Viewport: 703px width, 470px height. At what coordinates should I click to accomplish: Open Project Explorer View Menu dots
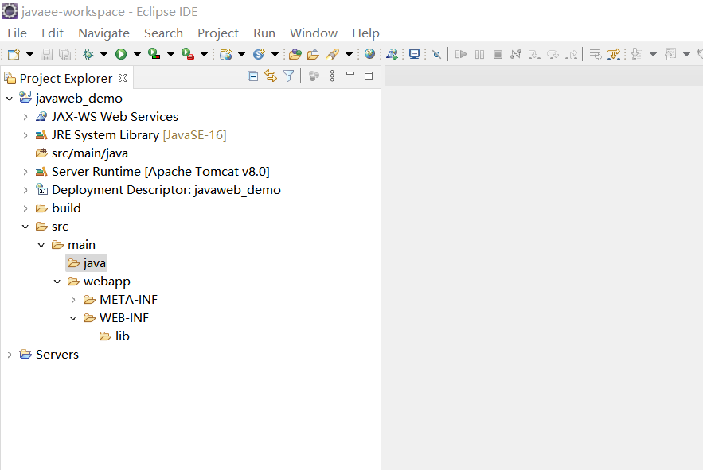[332, 76]
